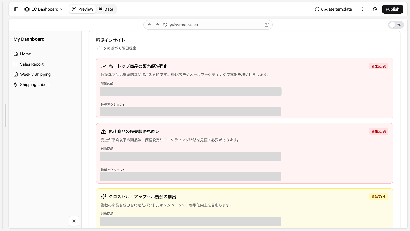This screenshot has height=231, width=410.
Task: Click the EC Dashboard app logo icon
Action: point(27,9)
